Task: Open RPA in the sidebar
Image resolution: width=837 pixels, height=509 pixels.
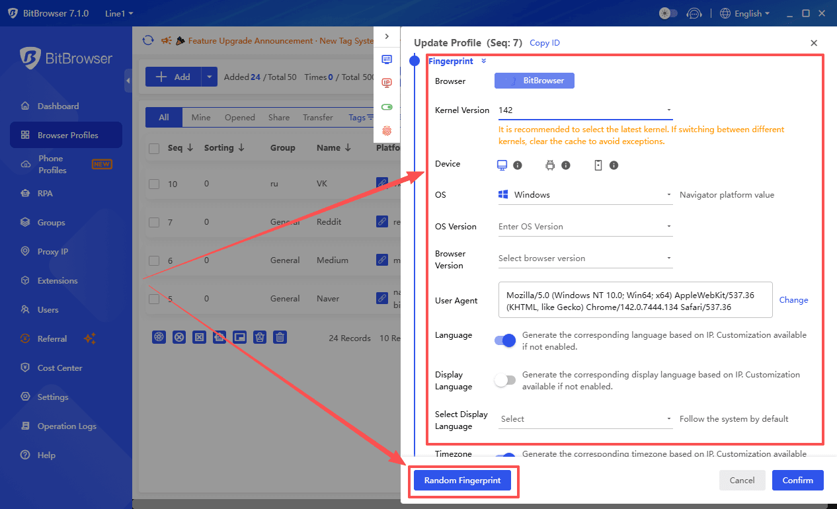Action: click(66, 193)
